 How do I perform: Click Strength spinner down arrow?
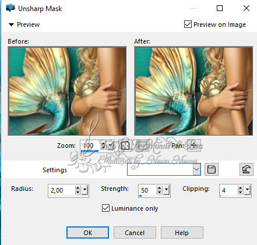pos(160,192)
